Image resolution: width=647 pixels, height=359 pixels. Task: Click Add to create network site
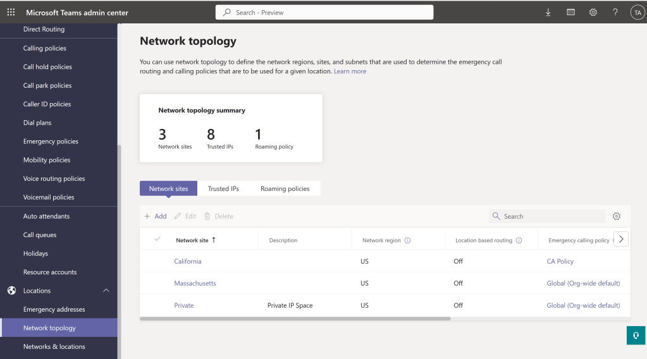(x=155, y=216)
